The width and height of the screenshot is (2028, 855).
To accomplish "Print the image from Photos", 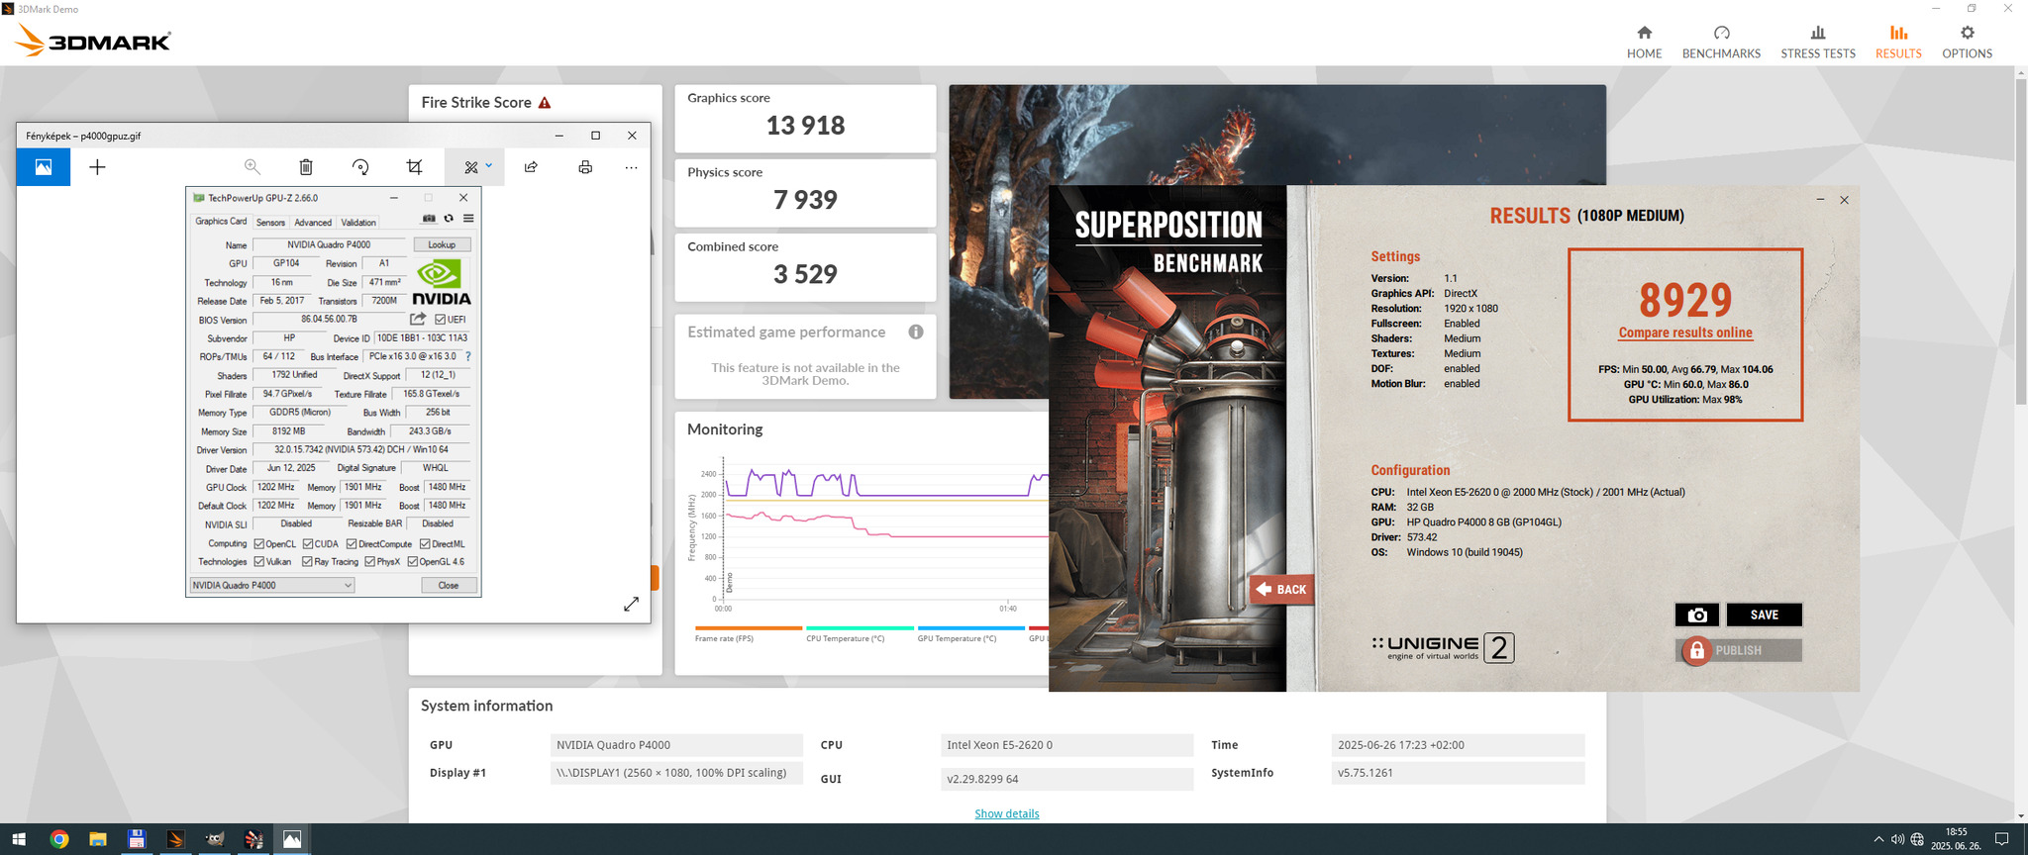I will pos(585,167).
